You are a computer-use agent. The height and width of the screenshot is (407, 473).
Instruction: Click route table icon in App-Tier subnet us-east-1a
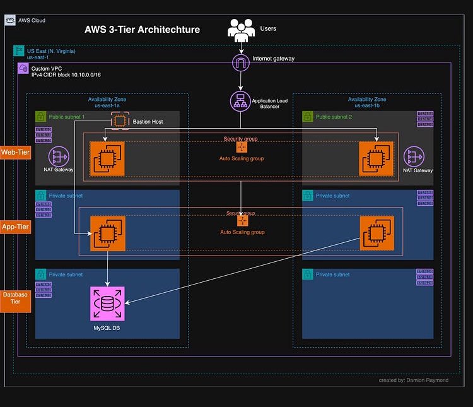click(x=44, y=209)
